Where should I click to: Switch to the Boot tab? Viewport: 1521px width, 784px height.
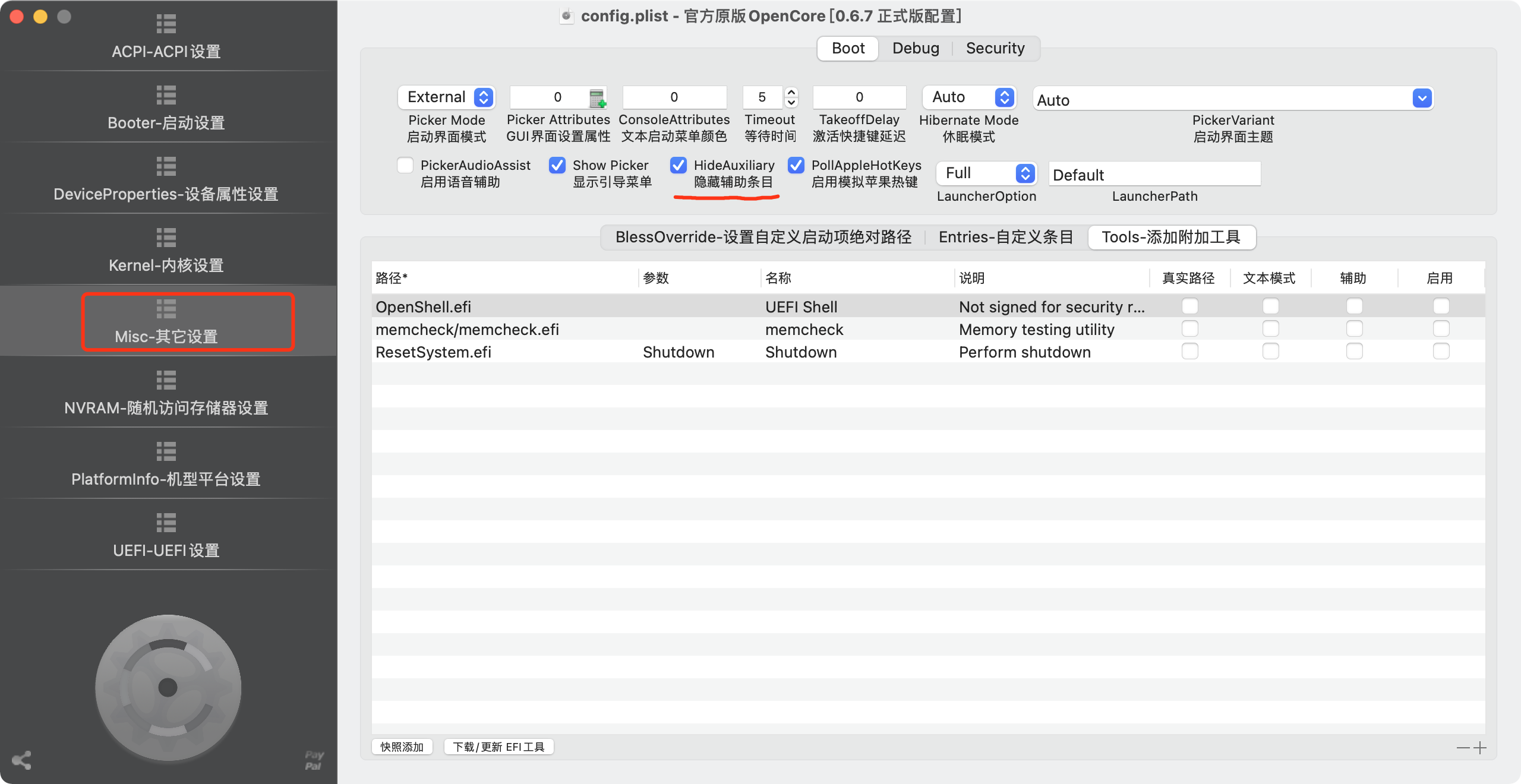[848, 48]
